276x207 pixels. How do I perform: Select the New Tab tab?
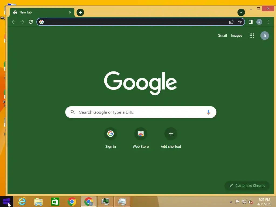click(x=42, y=12)
